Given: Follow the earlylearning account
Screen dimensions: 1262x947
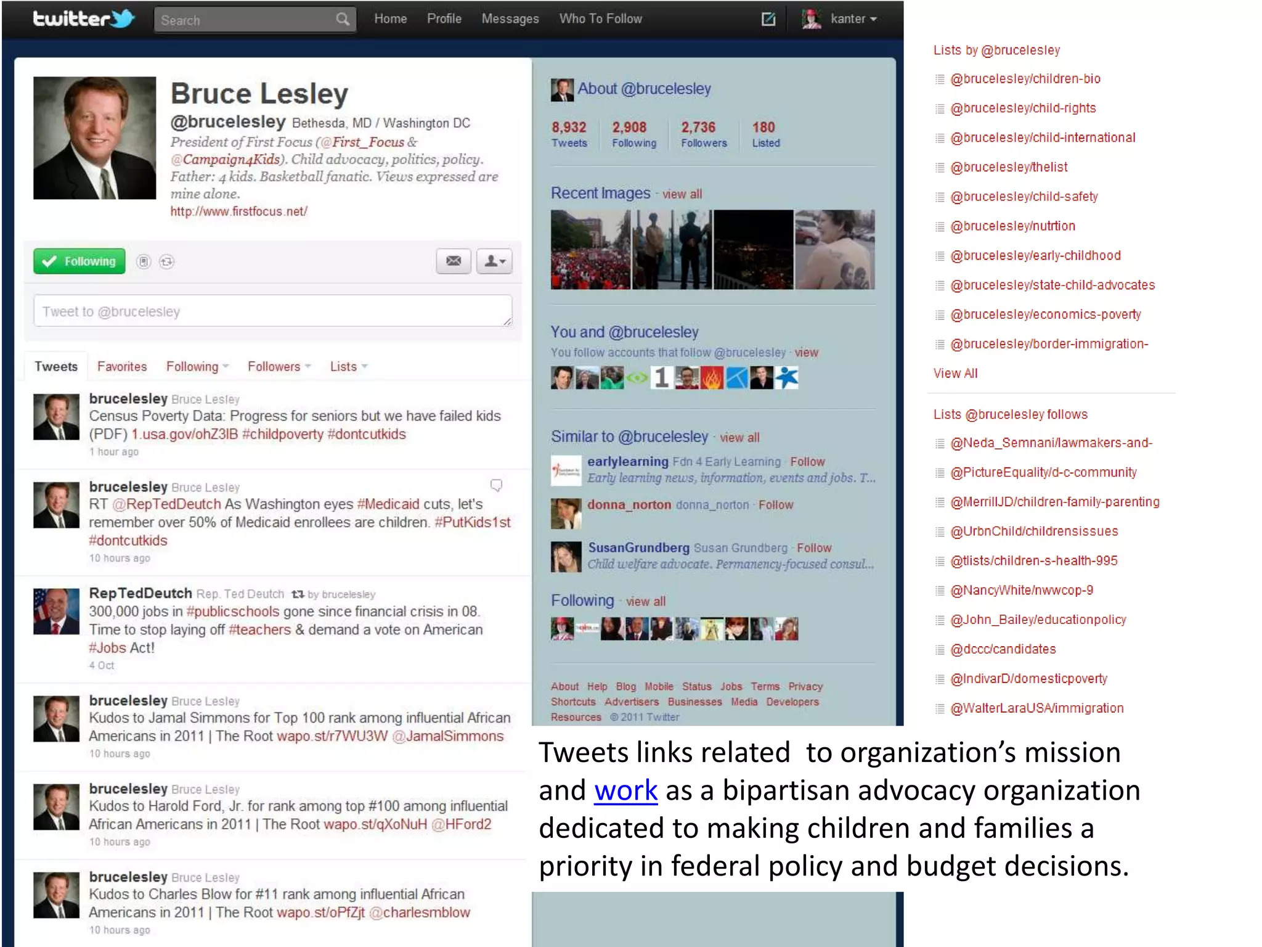Looking at the screenshot, I should click(807, 462).
